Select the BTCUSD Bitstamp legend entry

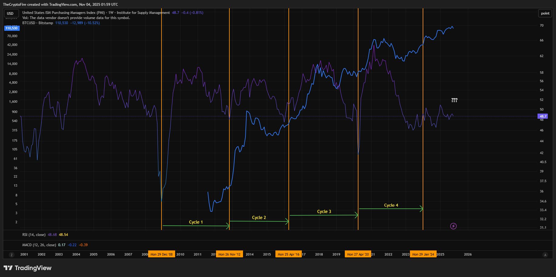pos(38,23)
